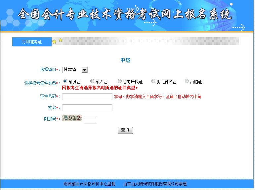Image resolution: width=255 pixels, height=190 pixels.
Task: Click the red 网报考生请选择 hint text
Action: (100, 88)
